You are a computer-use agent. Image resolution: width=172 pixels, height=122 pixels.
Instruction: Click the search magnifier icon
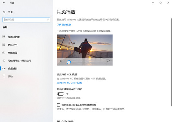pyautogui.click(x=48, y=20)
